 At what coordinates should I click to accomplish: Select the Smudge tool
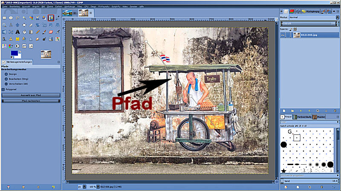click(38, 39)
